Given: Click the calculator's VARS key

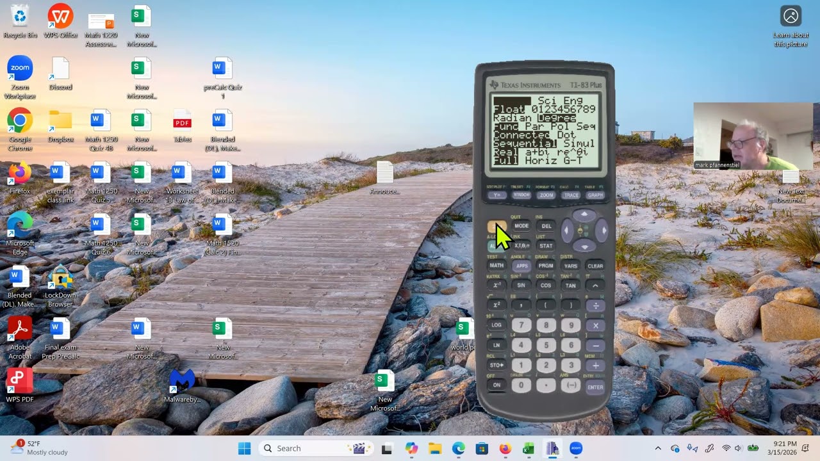Looking at the screenshot, I should point(571,266).
